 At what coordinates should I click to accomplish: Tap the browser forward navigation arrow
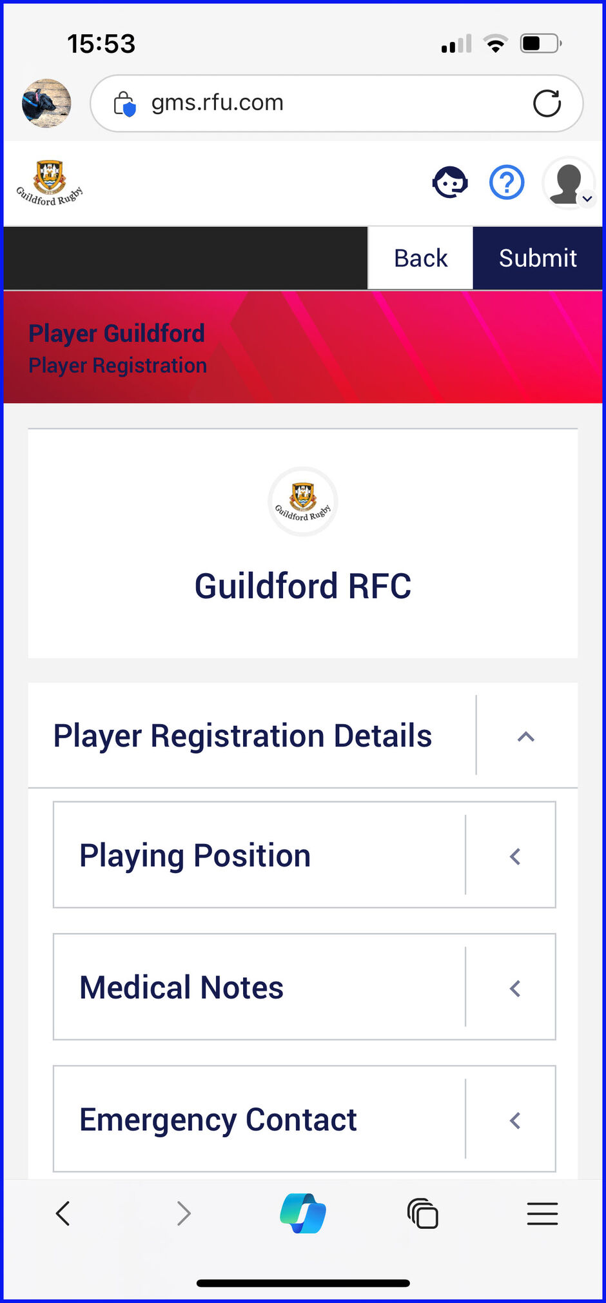pos(184,1213)
